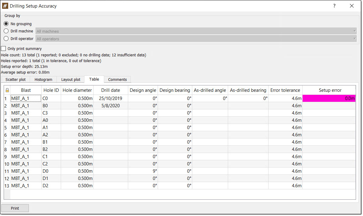Click the Design angle column header
Viewport: 363px width, 216px height.
coord(143,90)
